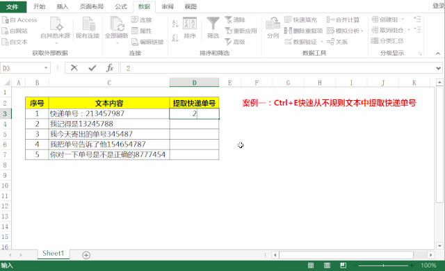Image resolution: width=445 pixels, height=271 pixels.
Task: Confirm entry with checkmark in formula bar
Action: point(92,68)
